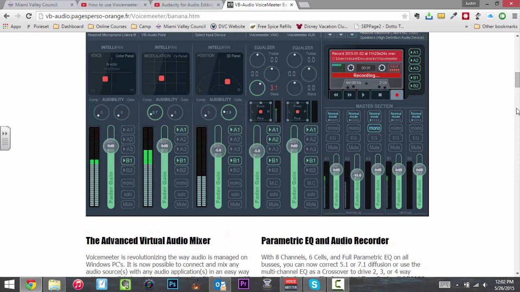Click the red puzzle extension icon

[466, 16]
